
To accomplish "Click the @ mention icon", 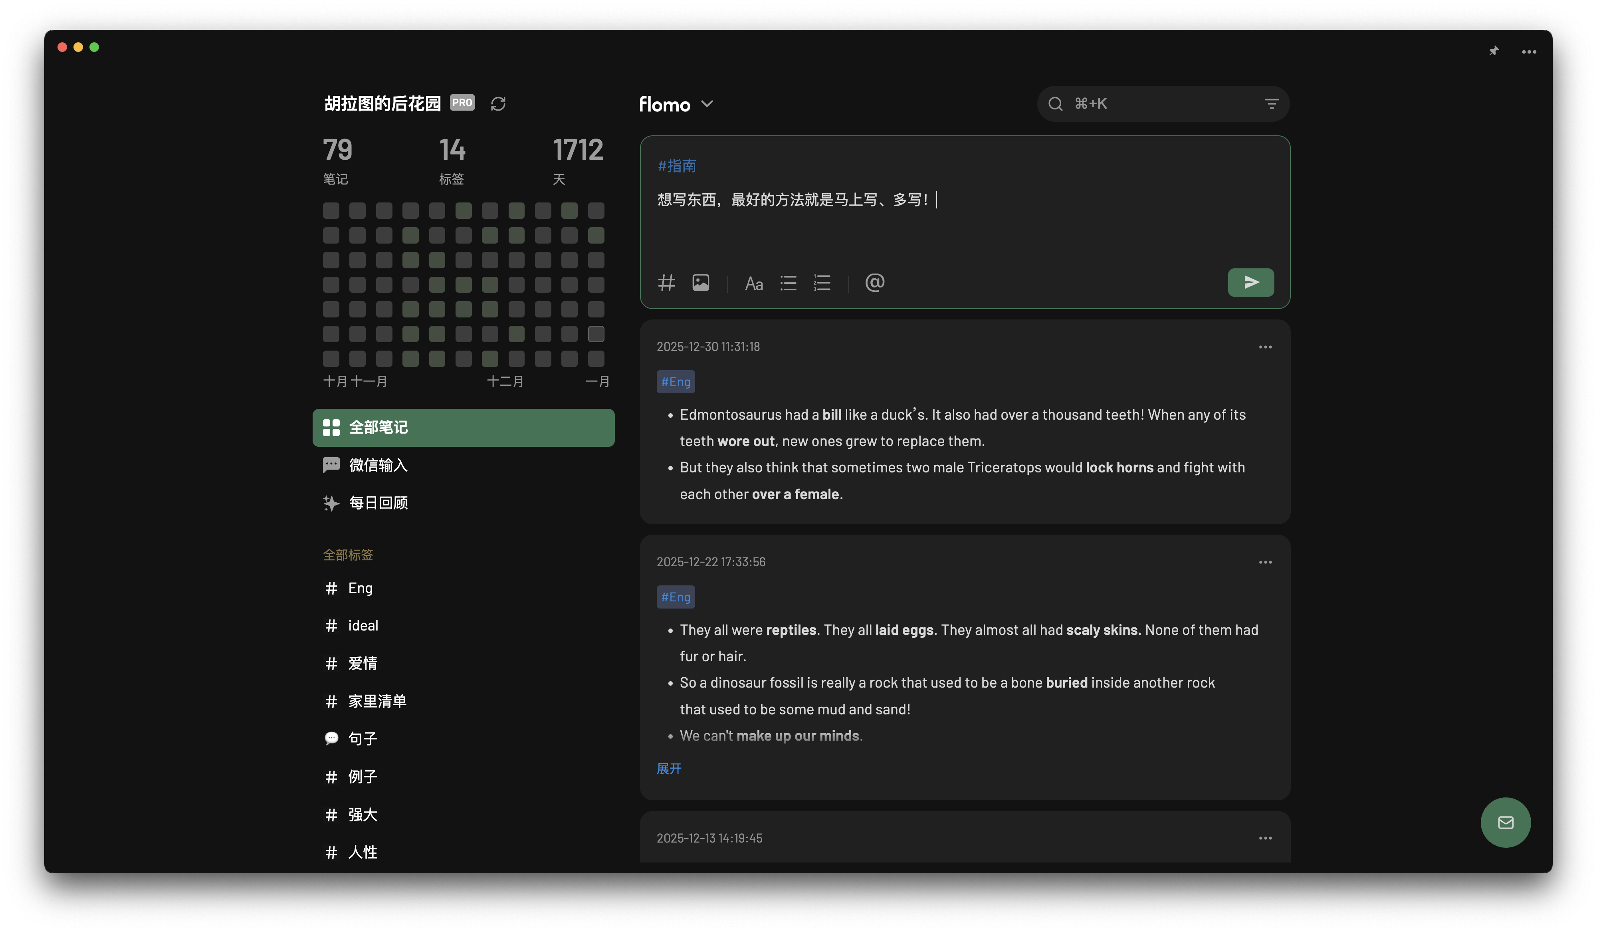I will [874, 283].
